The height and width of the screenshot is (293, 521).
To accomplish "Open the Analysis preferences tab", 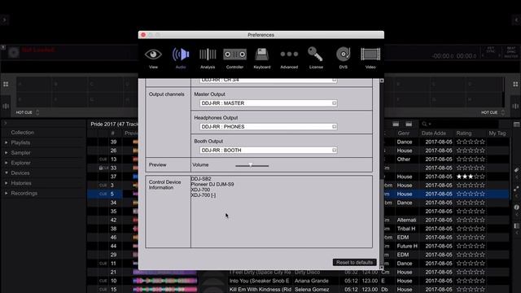I will tap(208, 58).
